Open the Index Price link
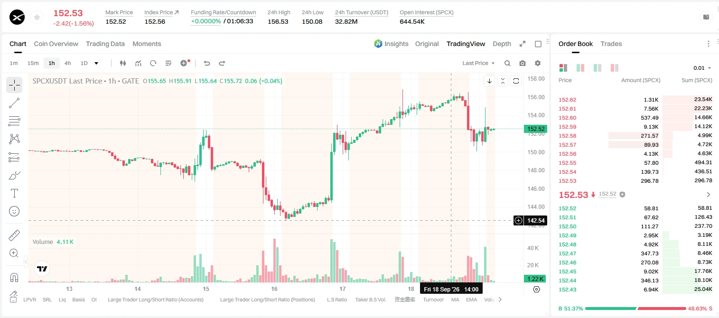The width and height of the screenshot is (719, 318). pyautogui.click(x=161, y=12)
